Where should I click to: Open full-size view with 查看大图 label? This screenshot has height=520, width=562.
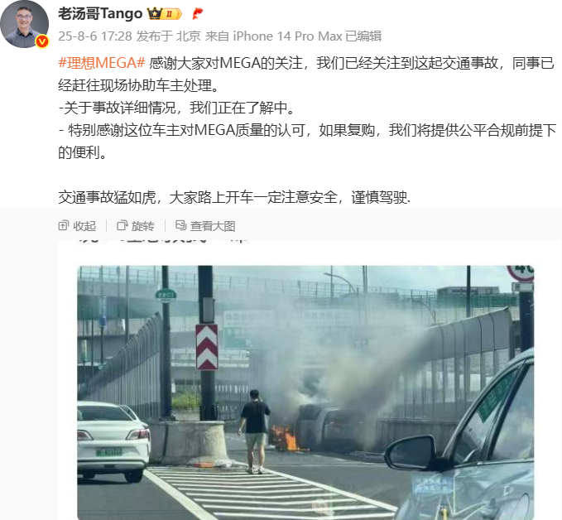coord(213,226)
